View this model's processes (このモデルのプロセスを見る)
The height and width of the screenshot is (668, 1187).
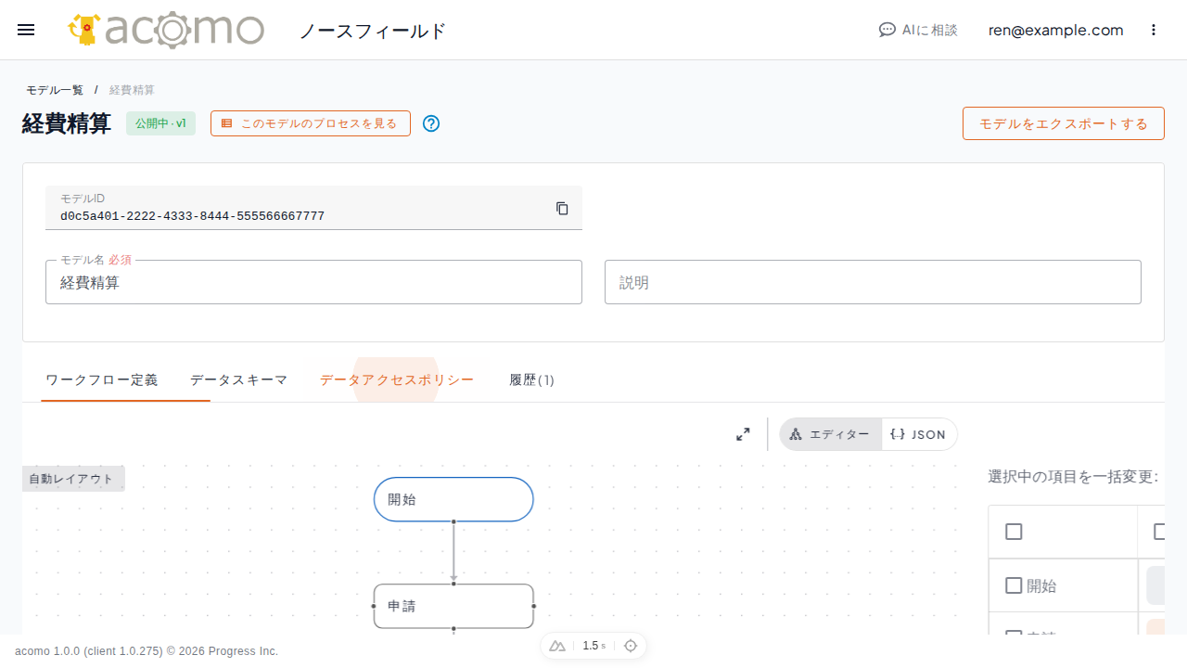click(x=311, y=123)
